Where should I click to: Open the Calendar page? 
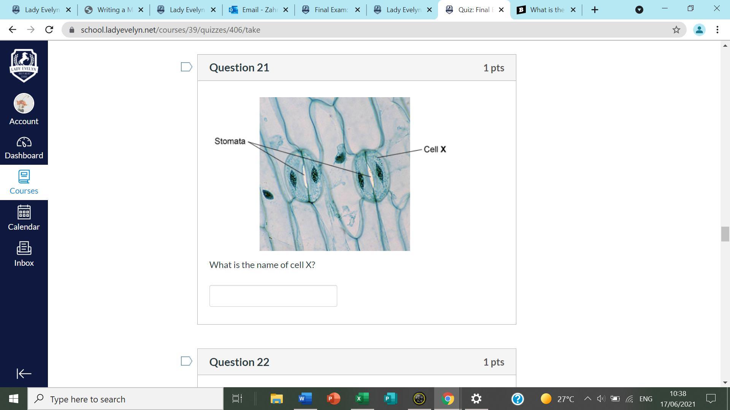(x=24, y=218)
